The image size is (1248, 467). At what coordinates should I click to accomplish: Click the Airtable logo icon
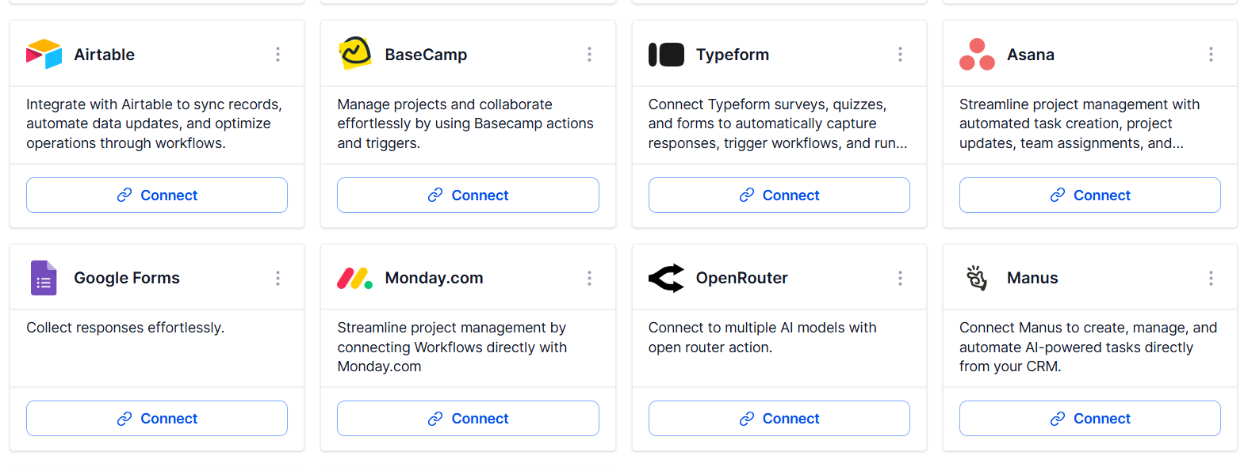point(43,54)
